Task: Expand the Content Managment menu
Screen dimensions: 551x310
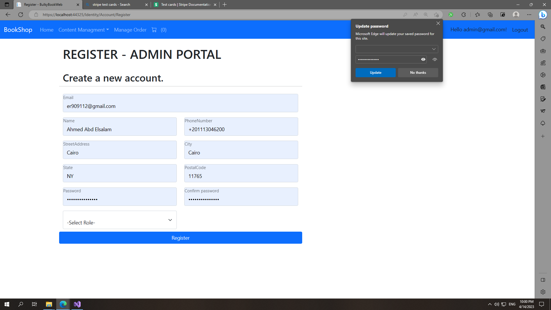Action: click(x=84, y=30)
